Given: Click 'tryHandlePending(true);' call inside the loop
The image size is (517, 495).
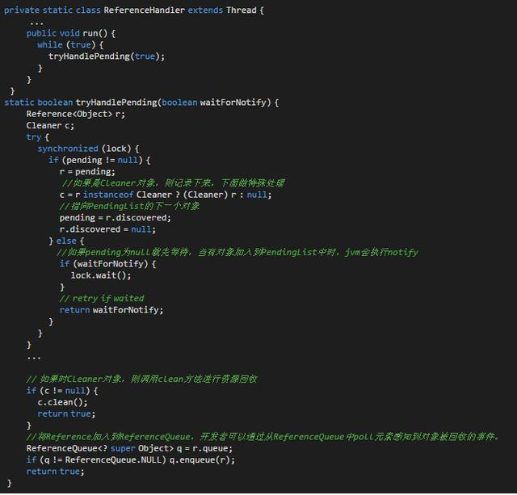Looking at the screenshot, I should (x=107, y=57).
